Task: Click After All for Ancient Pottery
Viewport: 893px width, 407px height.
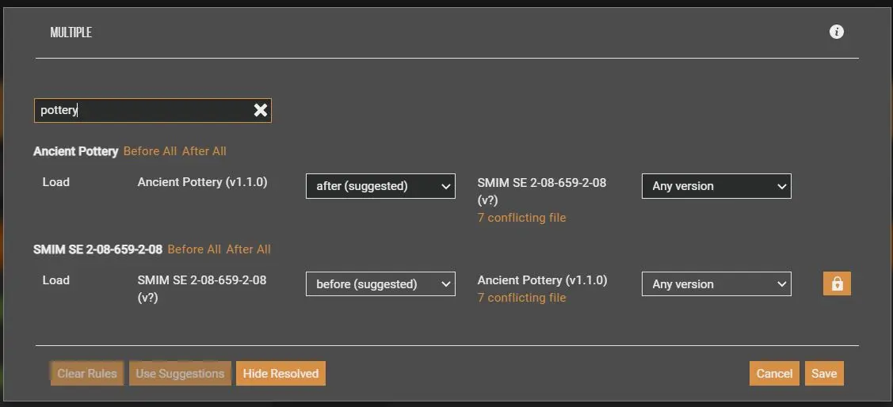Action: coord(204,151)
